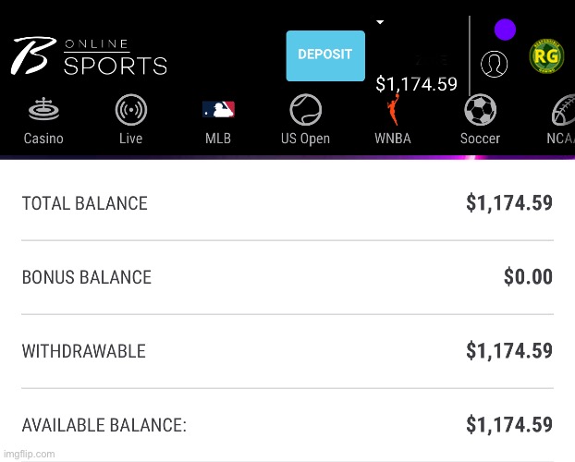This screenshot has width=575, height=462.
Task: Click the header balance $1,174.59
Action: tap(416, 84)
